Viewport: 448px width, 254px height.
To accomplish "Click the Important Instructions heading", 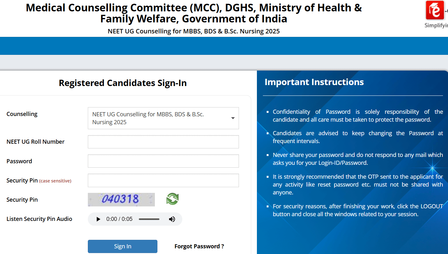I will [314, 82].
